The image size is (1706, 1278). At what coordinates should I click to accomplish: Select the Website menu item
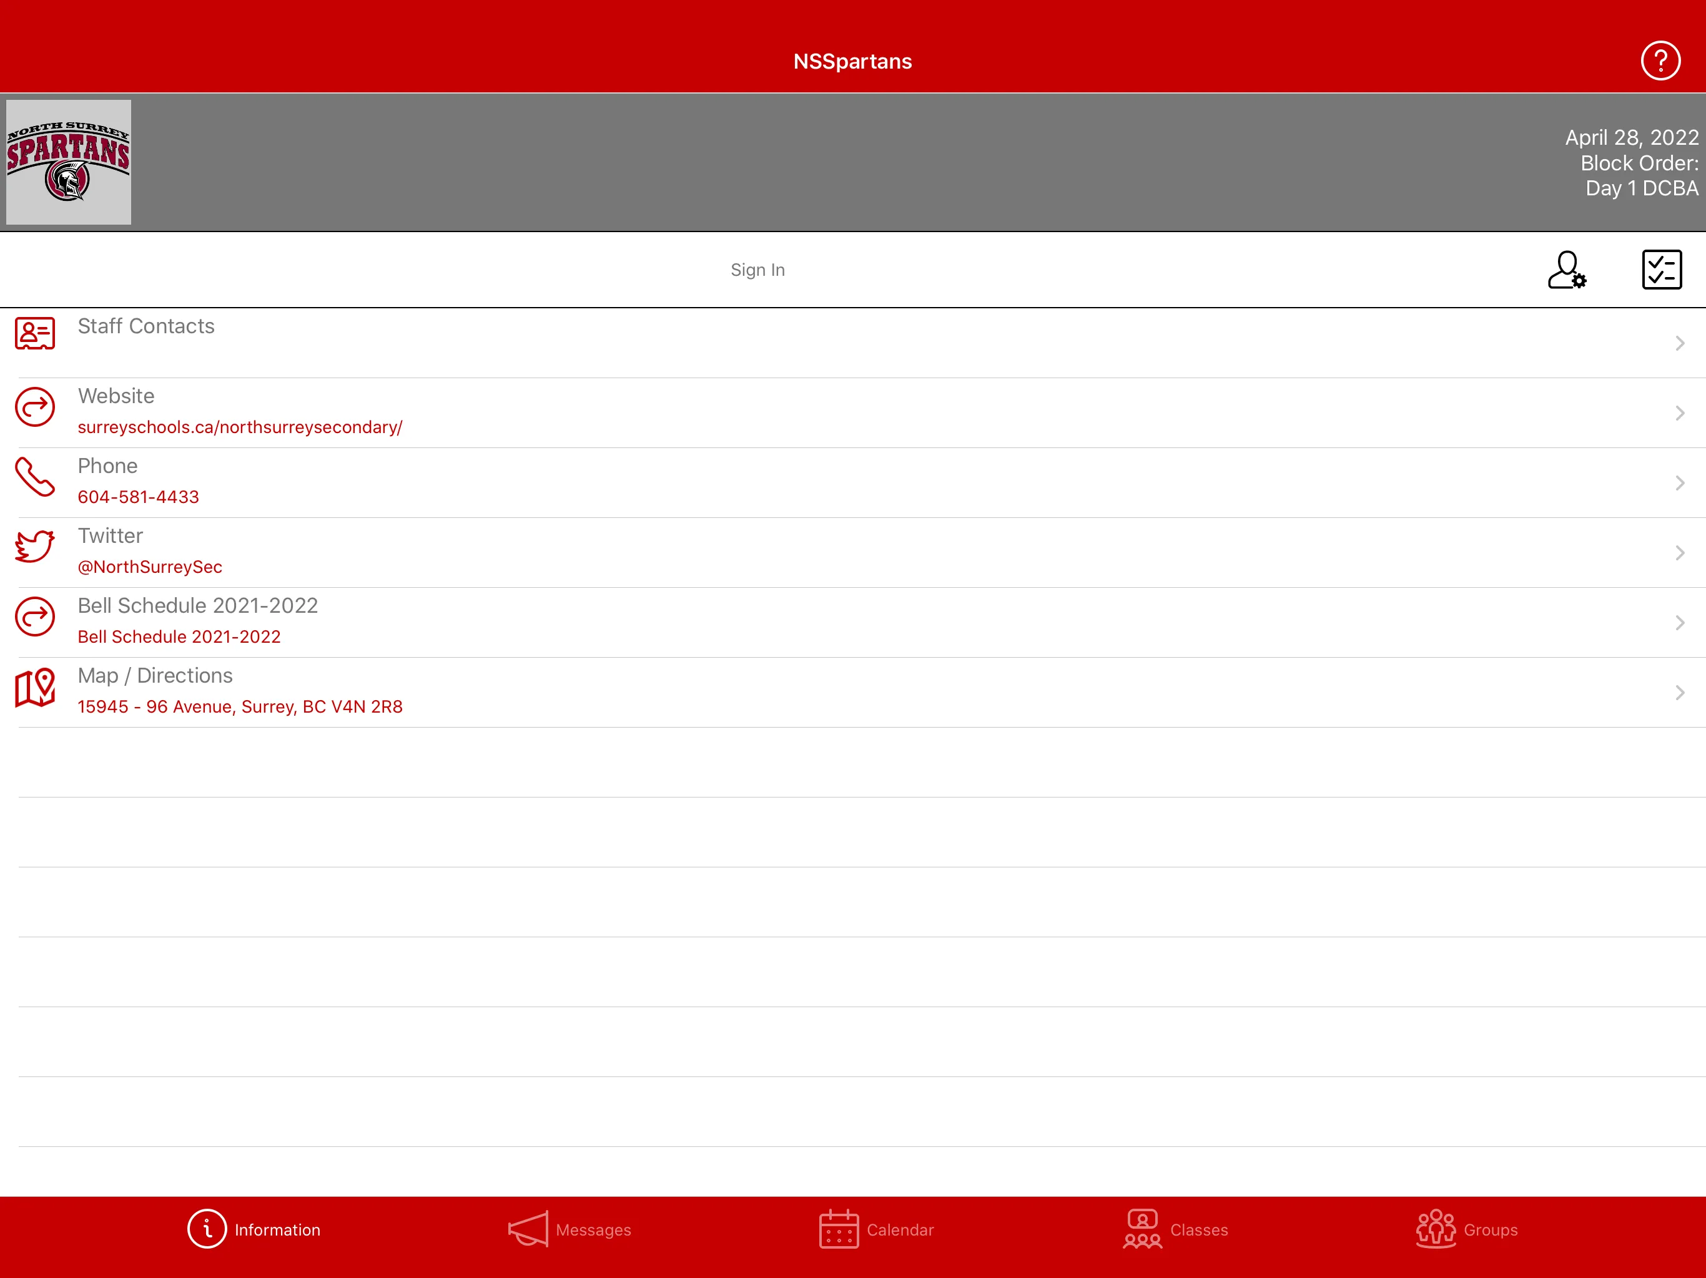click(x=853, y=412)
